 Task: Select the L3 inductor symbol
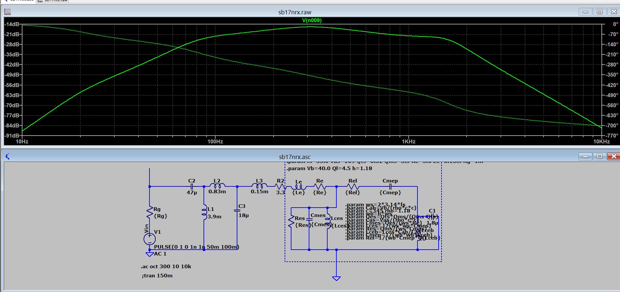260,186
